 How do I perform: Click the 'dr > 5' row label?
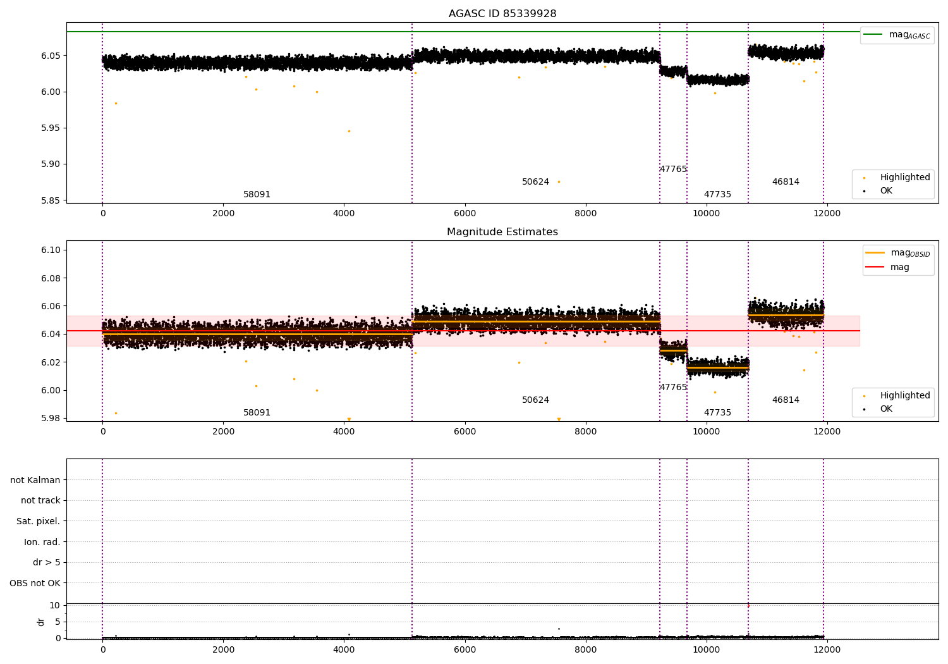(47, 562)
